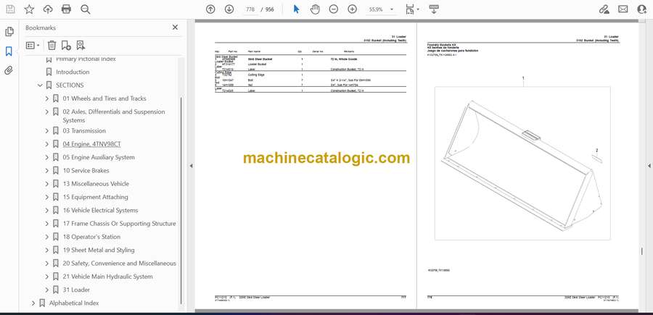The width and height of the screenshot is (653, 315).
Task: Collapse the SECTIONS bookmark group
Action: click(x=40, y=85)
